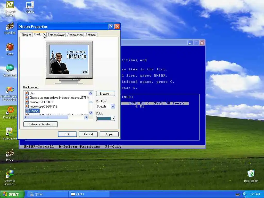264x198 pixels.
Task: Click the Browse... button
Action: (x=105, y=93)
